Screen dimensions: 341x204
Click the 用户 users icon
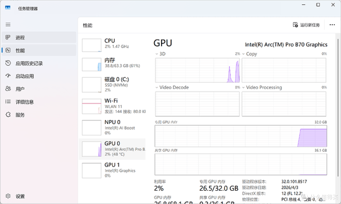click(x=8, y=89)
